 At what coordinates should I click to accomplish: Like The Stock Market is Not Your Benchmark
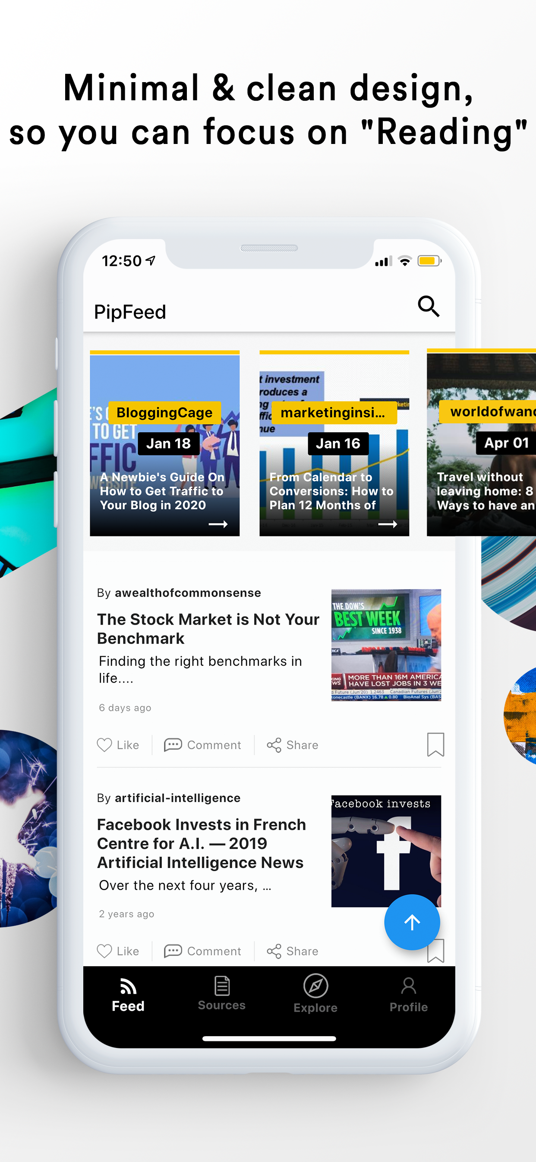[x=118, y=745]
